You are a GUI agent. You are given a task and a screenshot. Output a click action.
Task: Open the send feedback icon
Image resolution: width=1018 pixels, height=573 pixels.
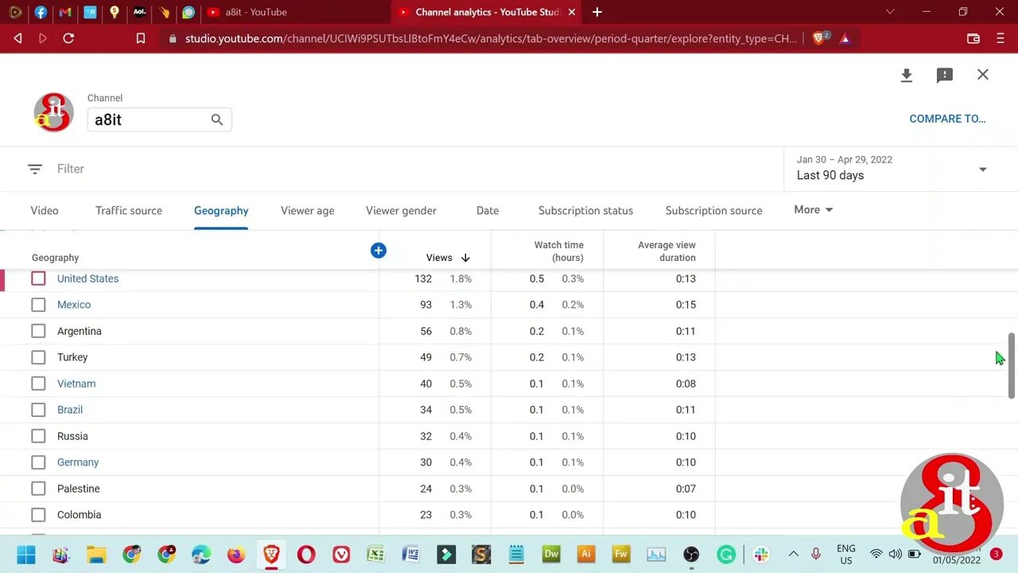pyautogui.click(x=945, y=75)
